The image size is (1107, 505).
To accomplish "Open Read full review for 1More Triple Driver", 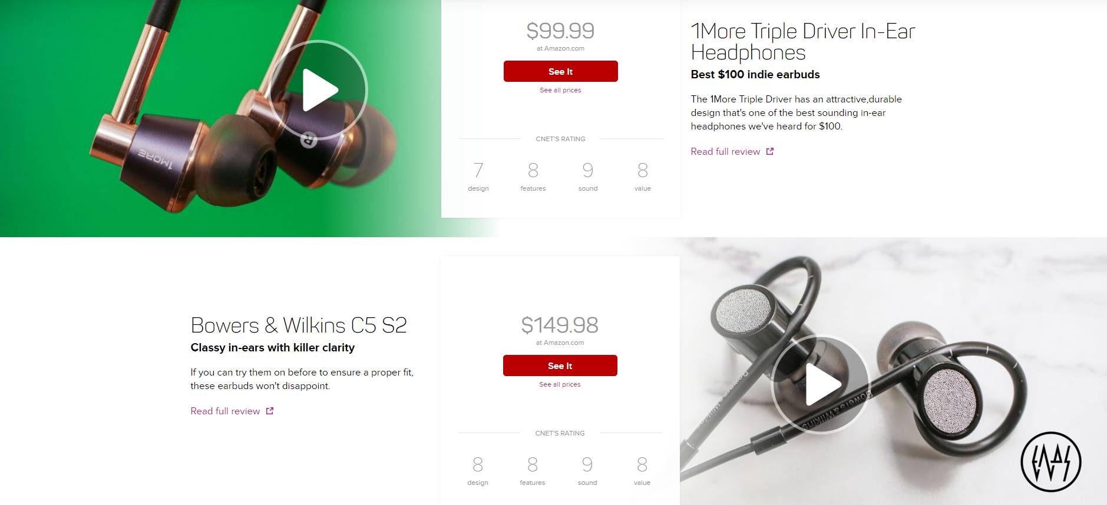I will (725, 151).
